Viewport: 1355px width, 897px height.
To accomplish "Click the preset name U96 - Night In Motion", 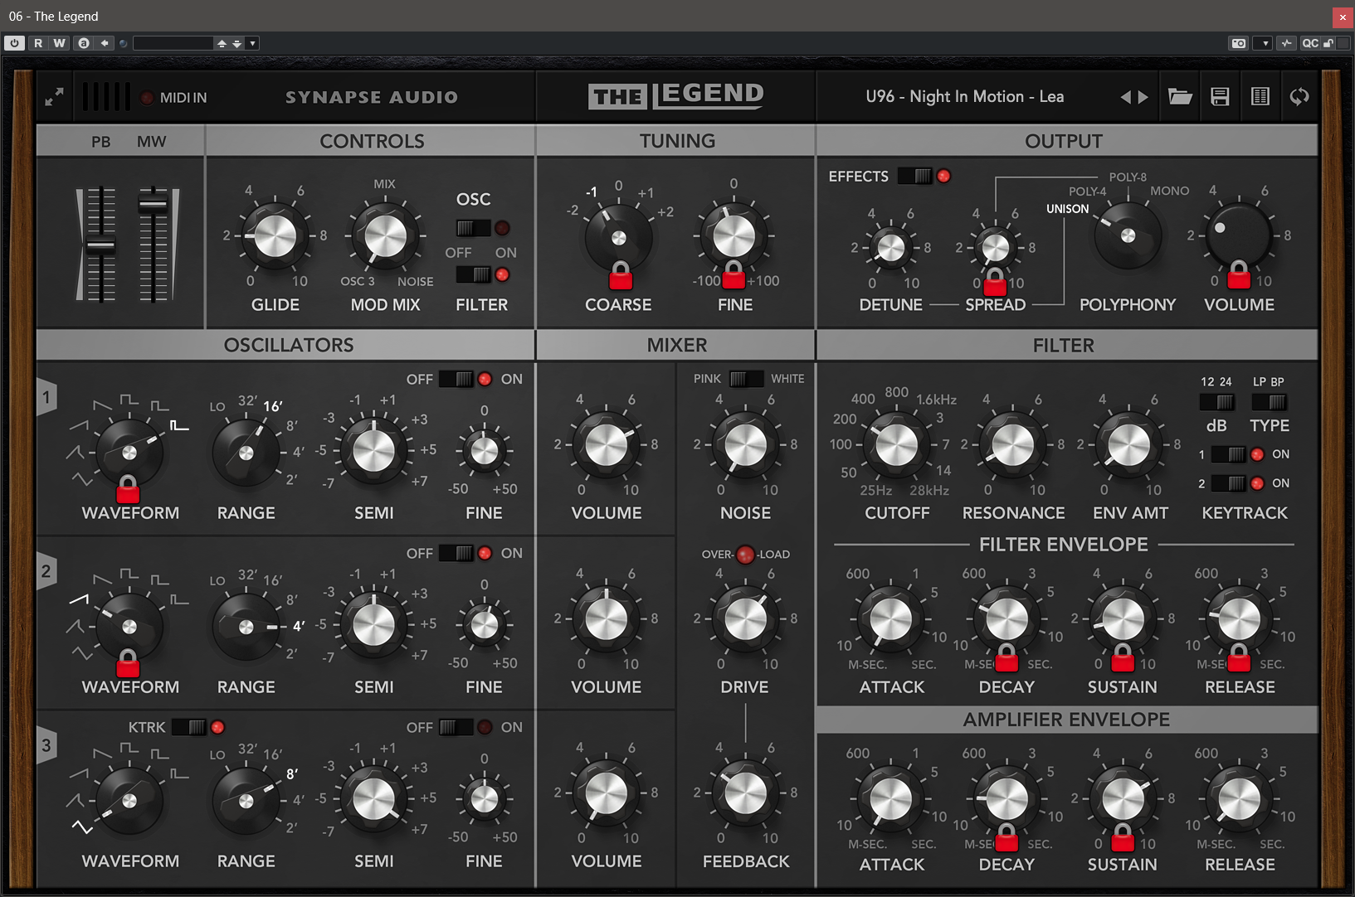I will coord(964,97).
